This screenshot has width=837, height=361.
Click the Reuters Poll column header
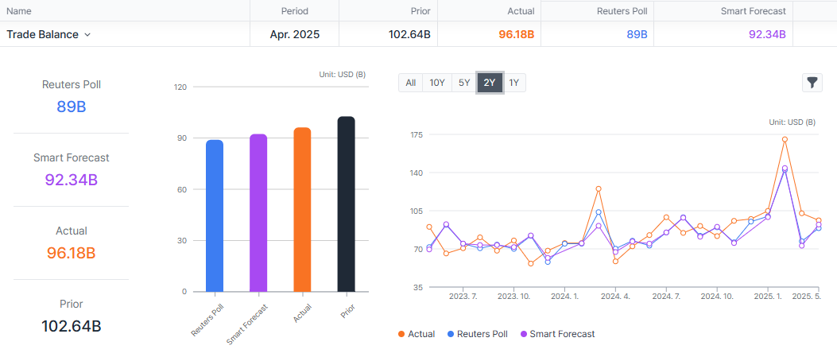point(620,11)
